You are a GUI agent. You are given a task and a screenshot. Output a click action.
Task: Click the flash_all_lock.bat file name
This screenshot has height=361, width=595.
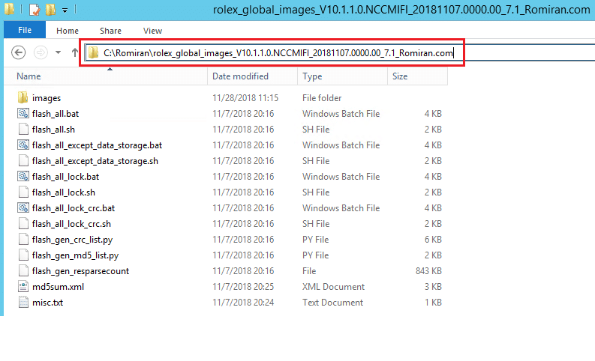click(65, 177)
